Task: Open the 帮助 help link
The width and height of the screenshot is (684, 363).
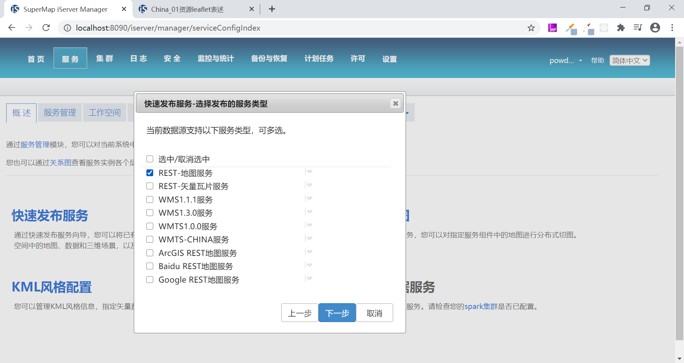Action: [597, 60]
